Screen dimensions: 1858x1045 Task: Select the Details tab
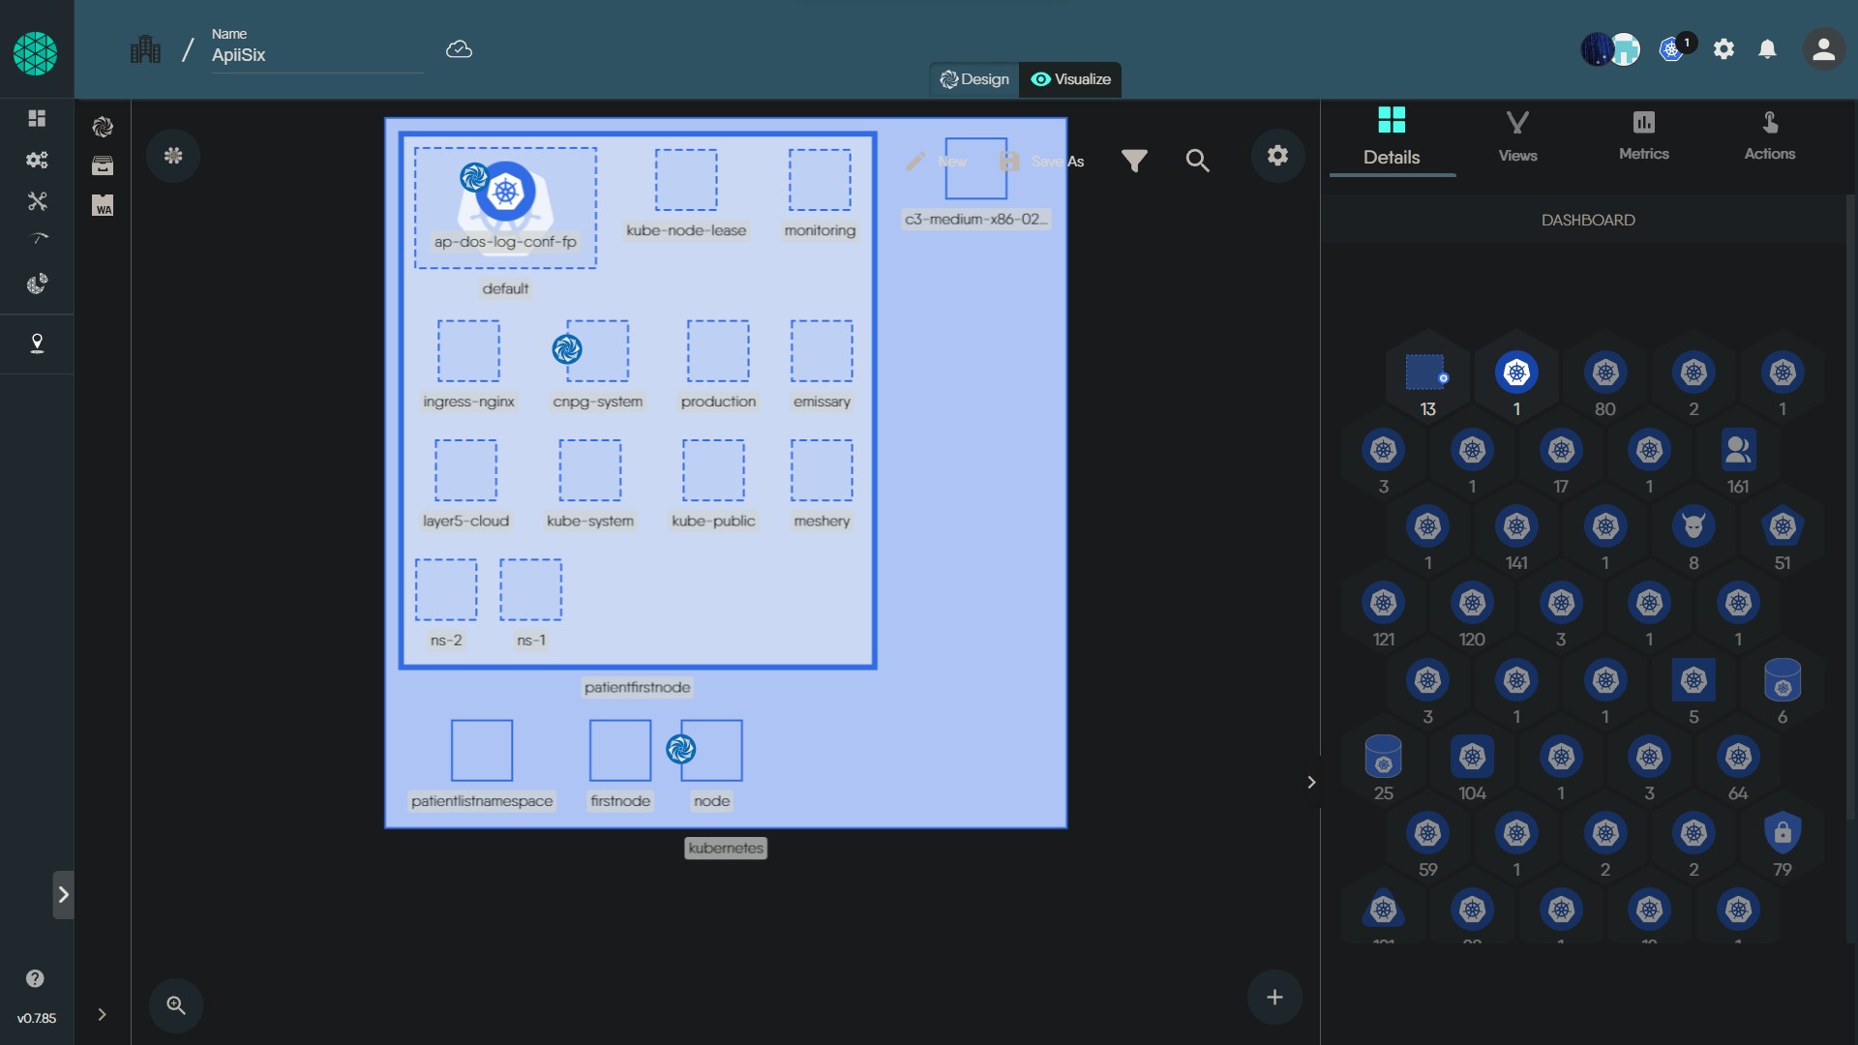click(1392, 136)
